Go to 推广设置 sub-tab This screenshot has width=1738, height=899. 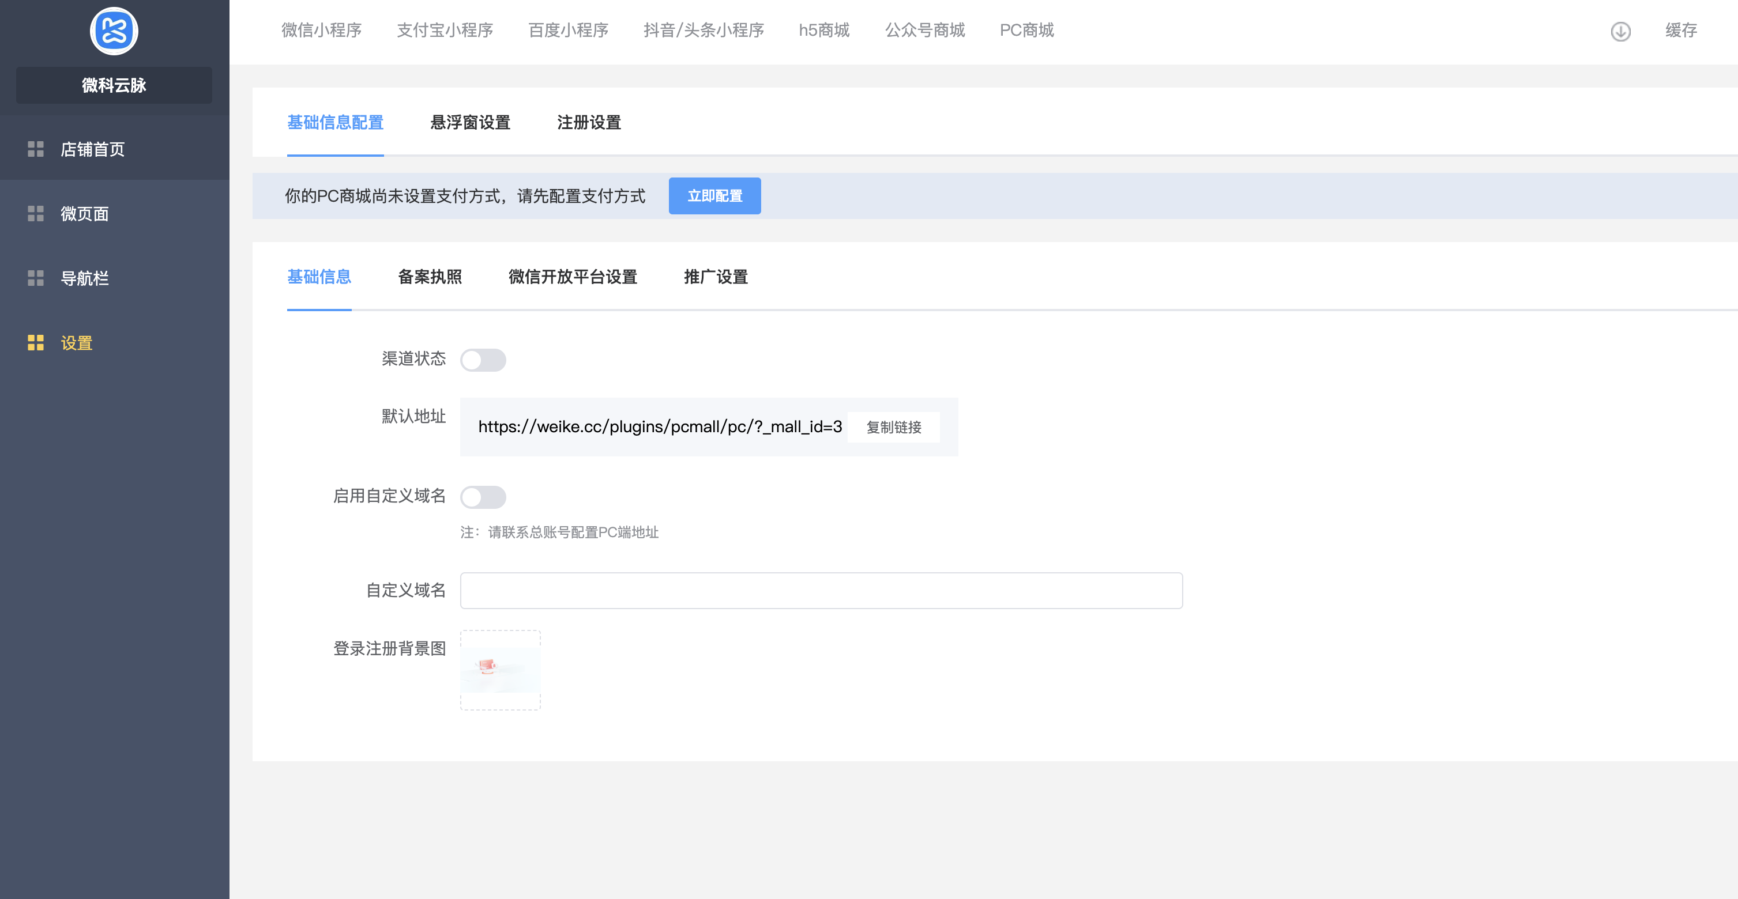pos(715,277)
